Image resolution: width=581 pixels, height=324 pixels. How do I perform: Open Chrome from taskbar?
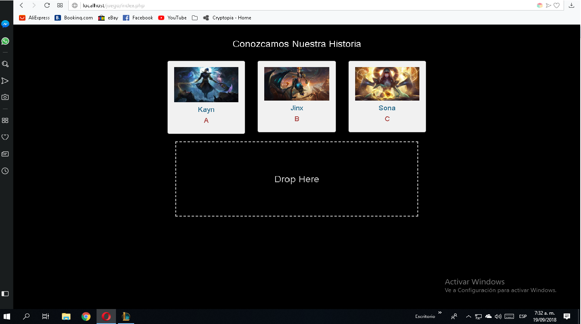point(86,316)
